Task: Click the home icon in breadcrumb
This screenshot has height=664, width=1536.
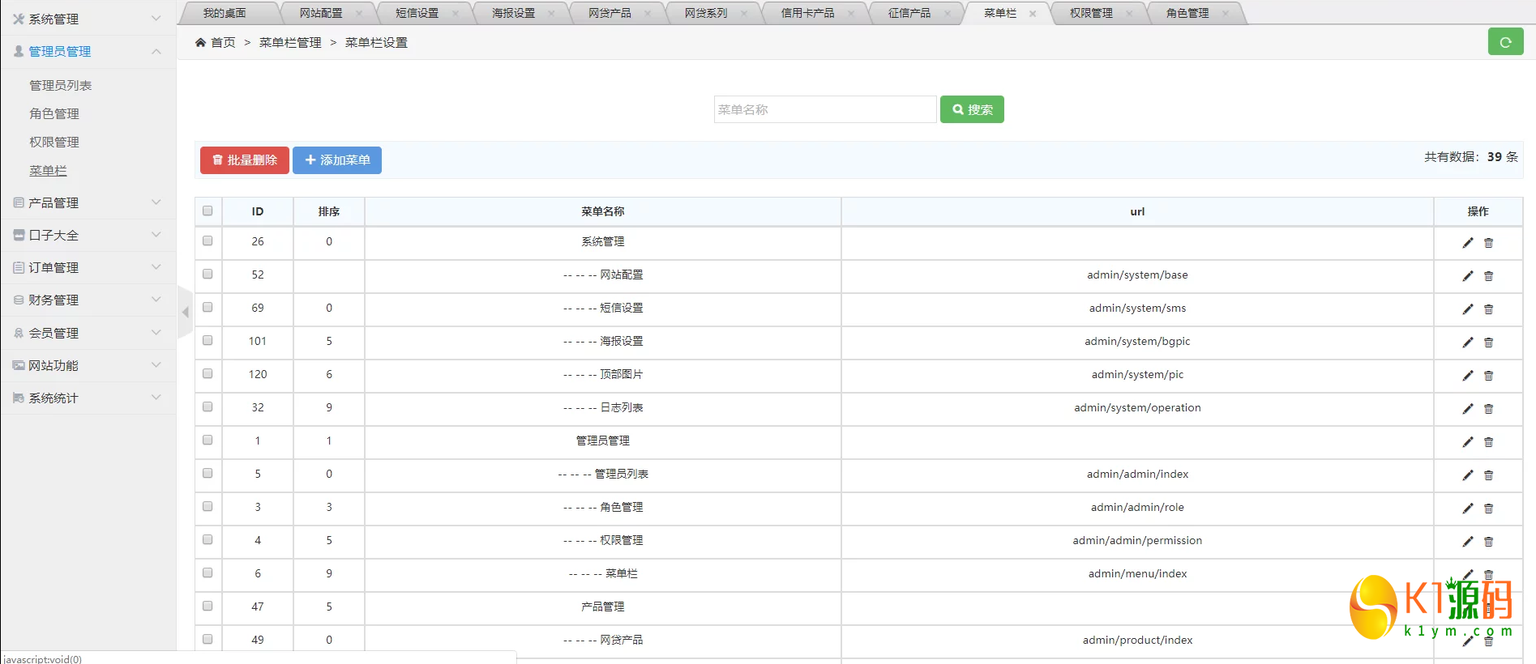Action: (200, 42)
